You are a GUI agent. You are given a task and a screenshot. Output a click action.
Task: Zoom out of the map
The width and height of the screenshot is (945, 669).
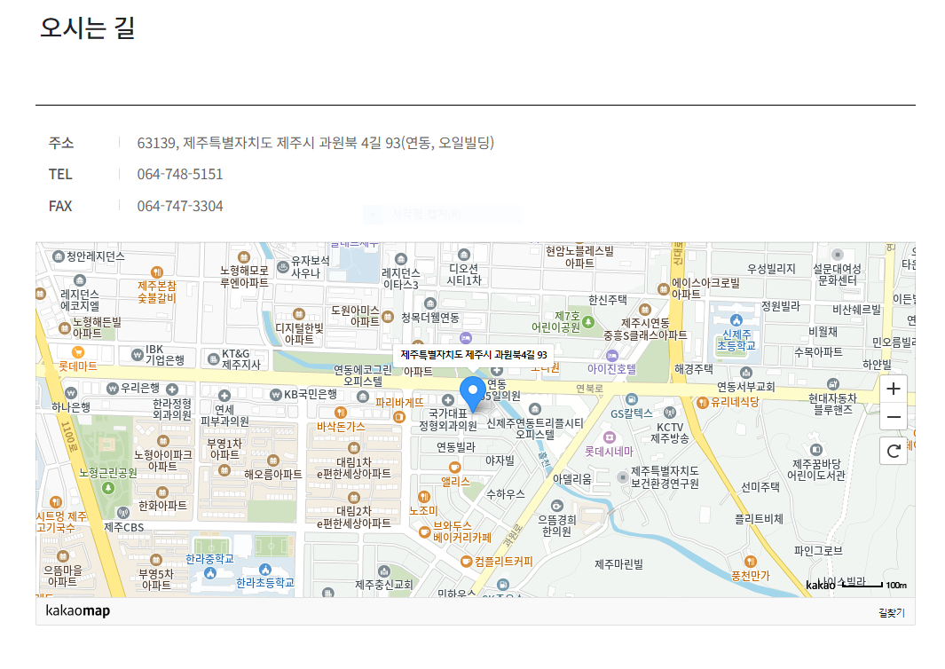pyautogui.click(x=894, y=417)
